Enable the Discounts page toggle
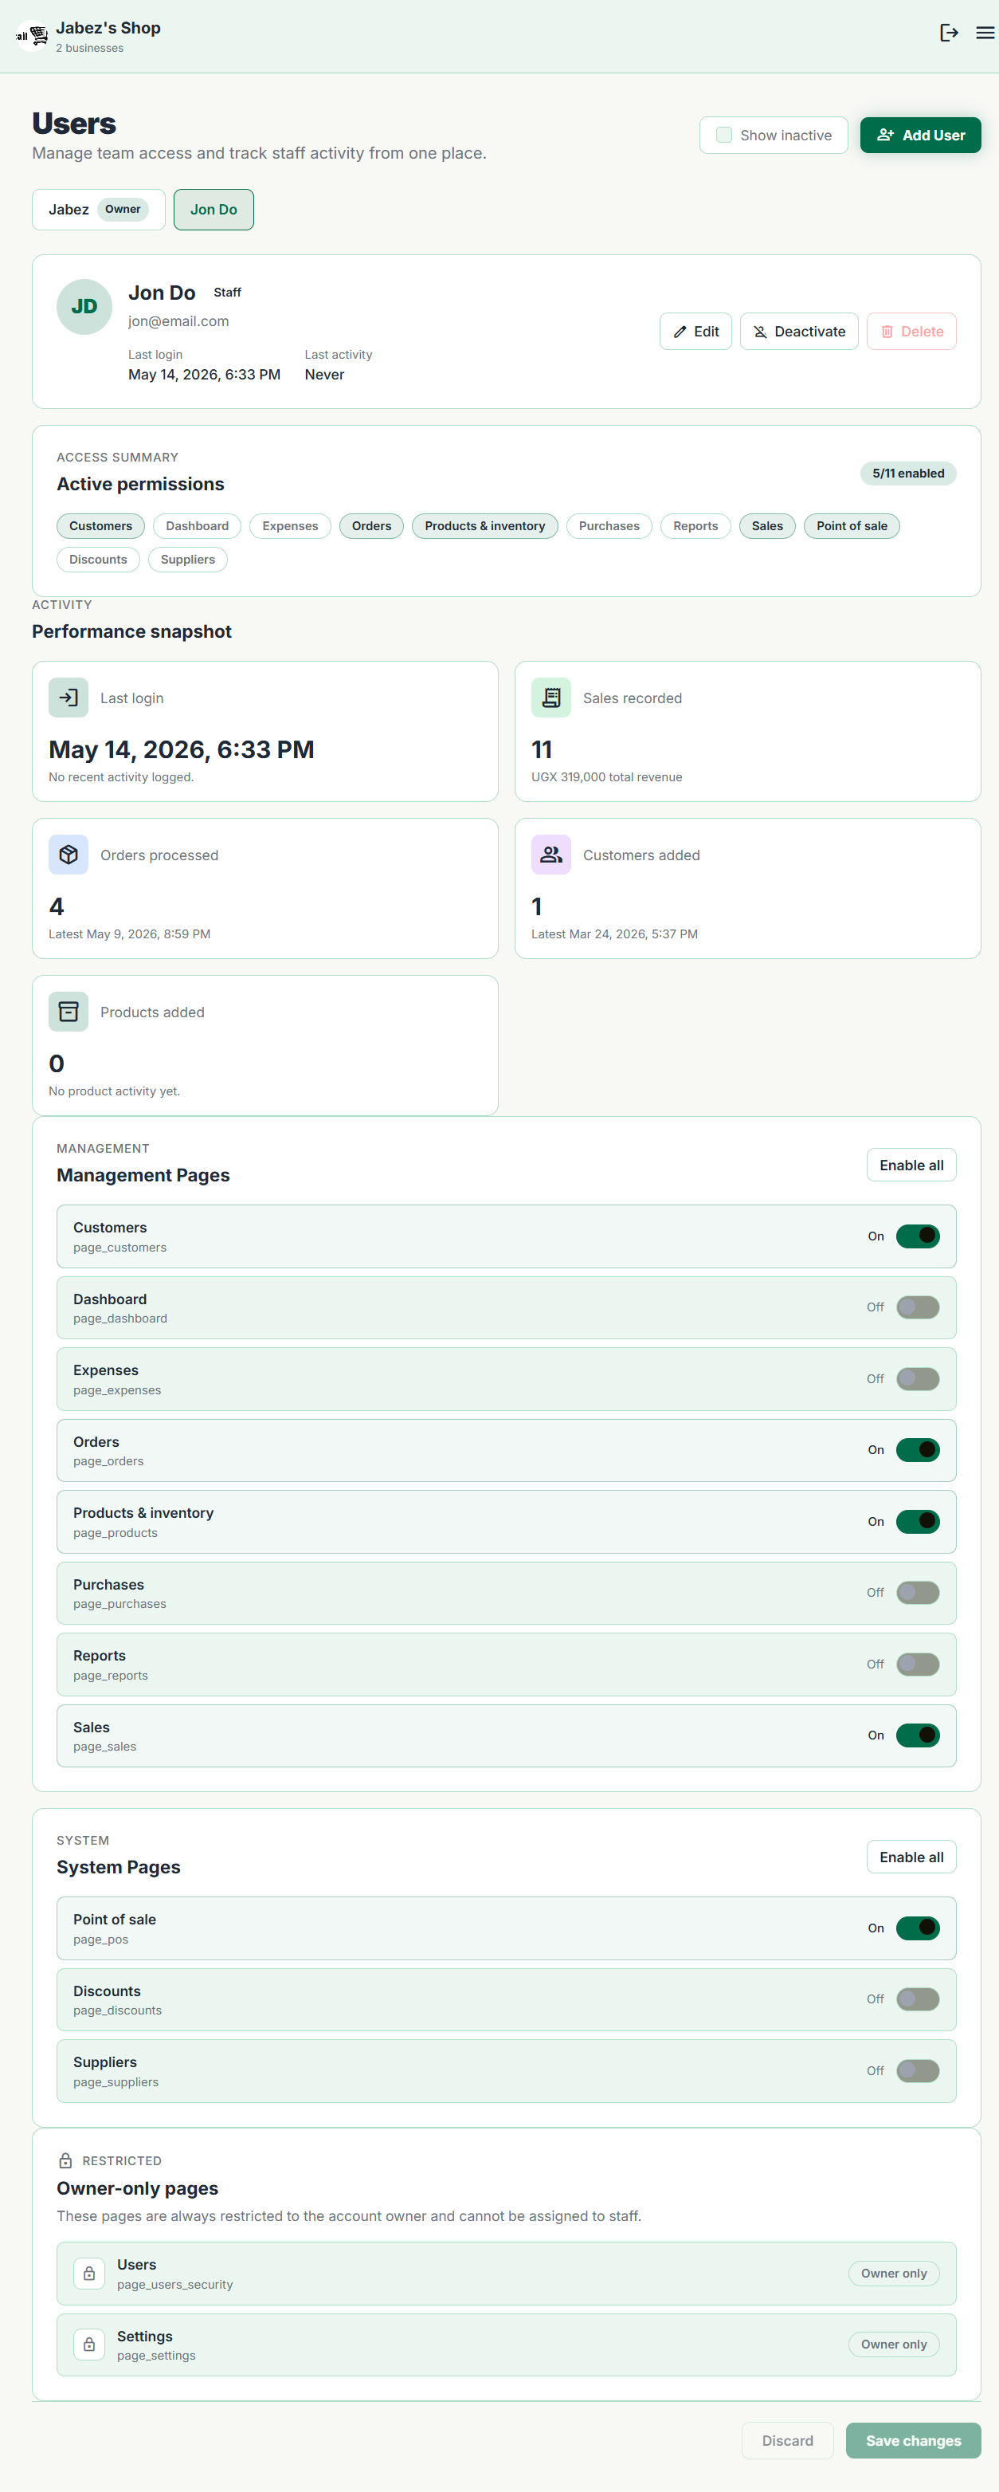The height and width of the screenshot is (2492, 999). tap(917, 1999)
